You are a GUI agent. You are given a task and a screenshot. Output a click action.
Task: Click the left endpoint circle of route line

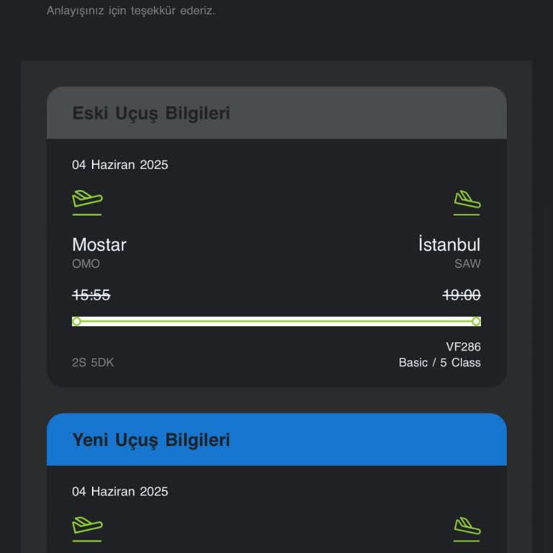click(76, 321)
